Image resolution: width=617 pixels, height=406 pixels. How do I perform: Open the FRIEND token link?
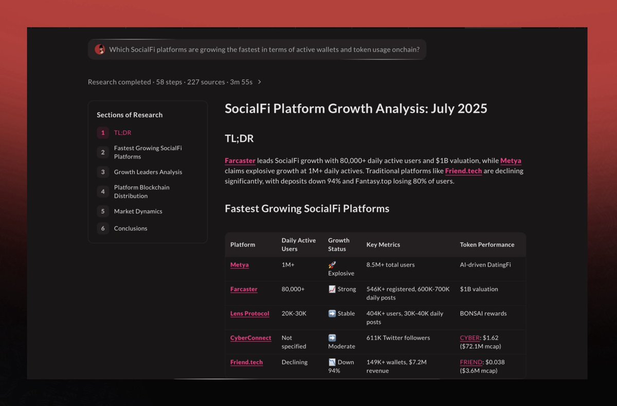[x=471, y=362]
